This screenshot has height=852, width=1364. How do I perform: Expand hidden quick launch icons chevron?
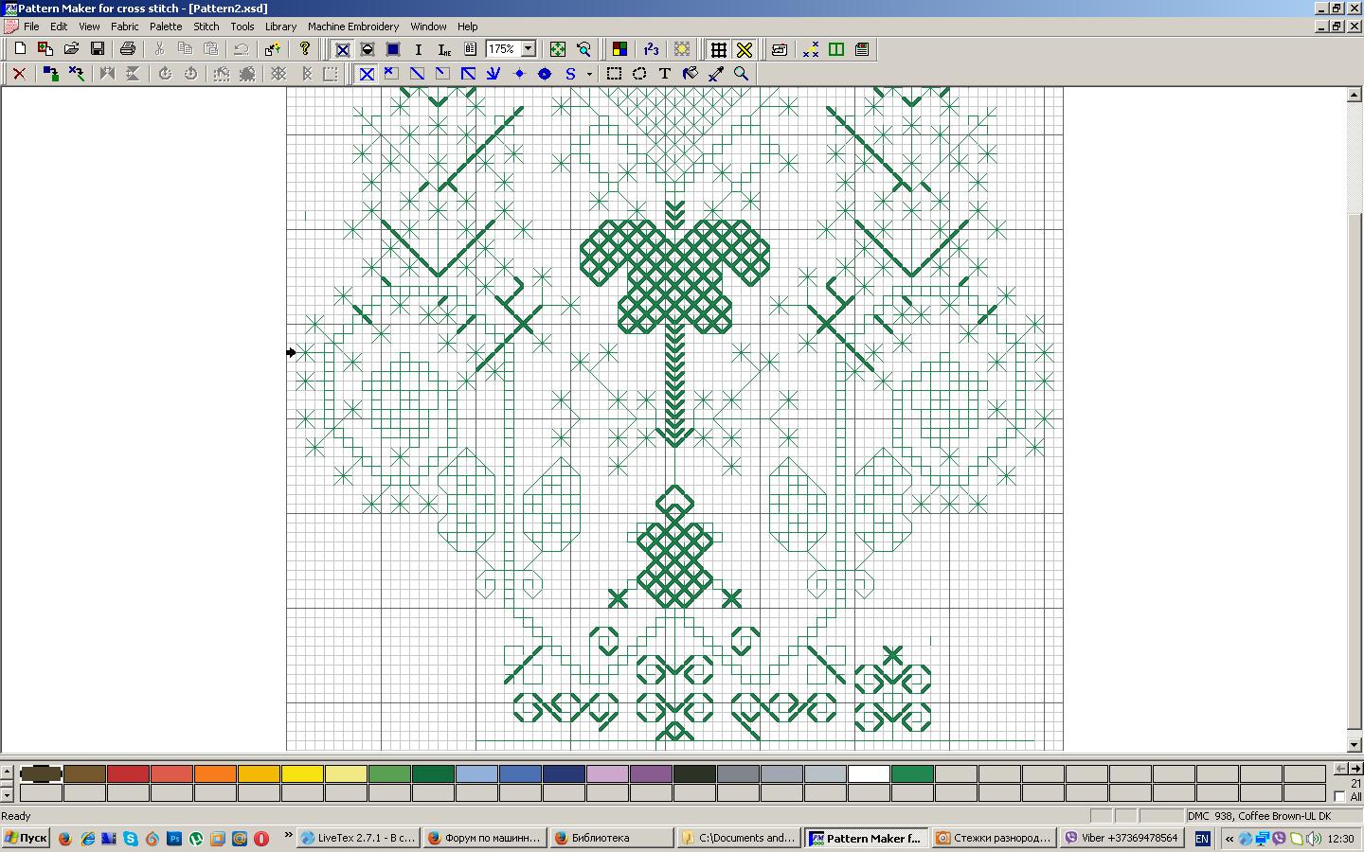(289, 835)
